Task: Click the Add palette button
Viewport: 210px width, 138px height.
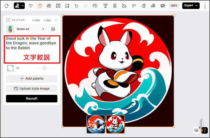Action: click(32, 79)
